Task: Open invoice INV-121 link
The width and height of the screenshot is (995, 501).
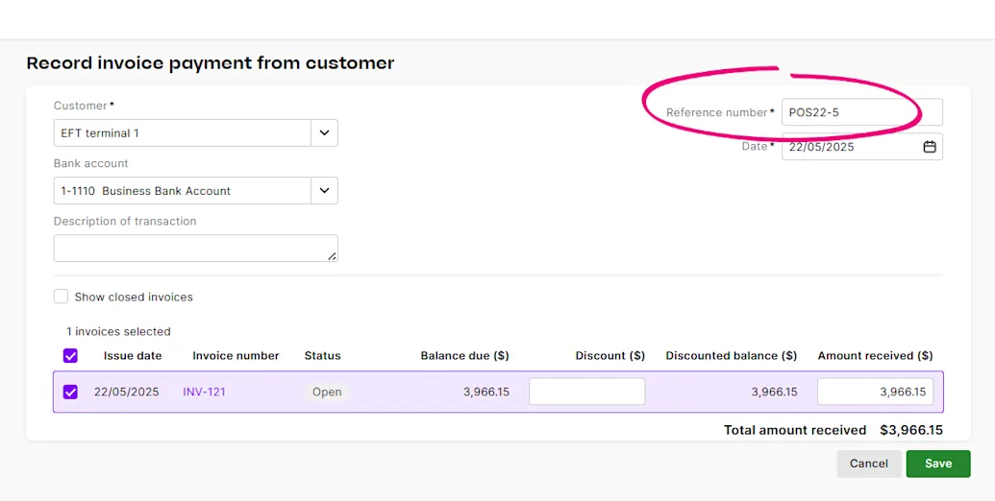Action: tap(205, 392)
